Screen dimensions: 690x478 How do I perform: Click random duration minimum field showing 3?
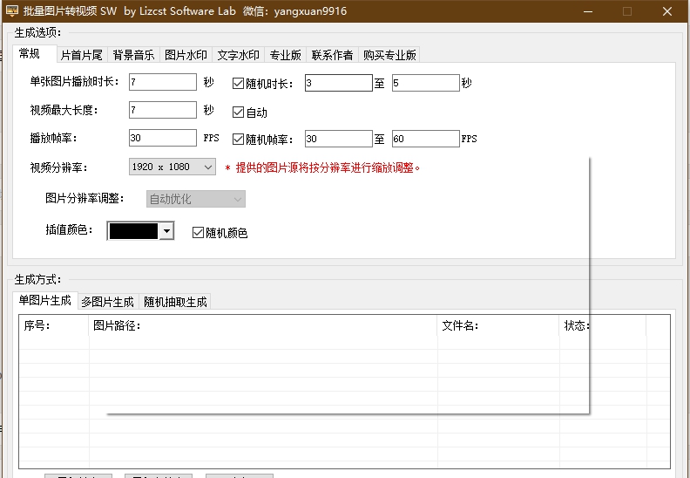click(x=338, y=83)
